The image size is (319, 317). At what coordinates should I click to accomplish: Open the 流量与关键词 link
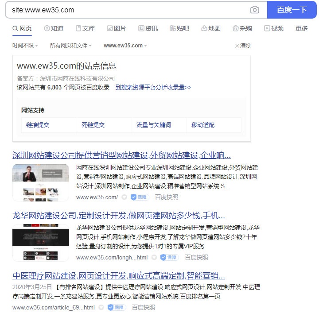[x=154, y=125]
